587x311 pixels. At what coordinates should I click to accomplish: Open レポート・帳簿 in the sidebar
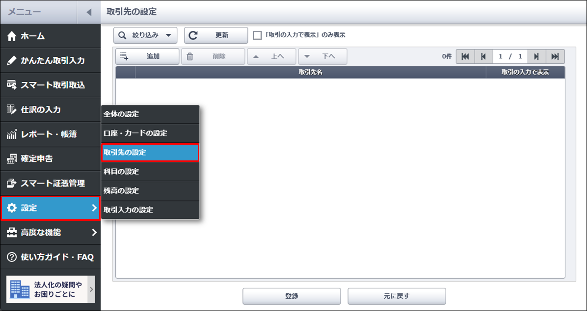[50, 134]
